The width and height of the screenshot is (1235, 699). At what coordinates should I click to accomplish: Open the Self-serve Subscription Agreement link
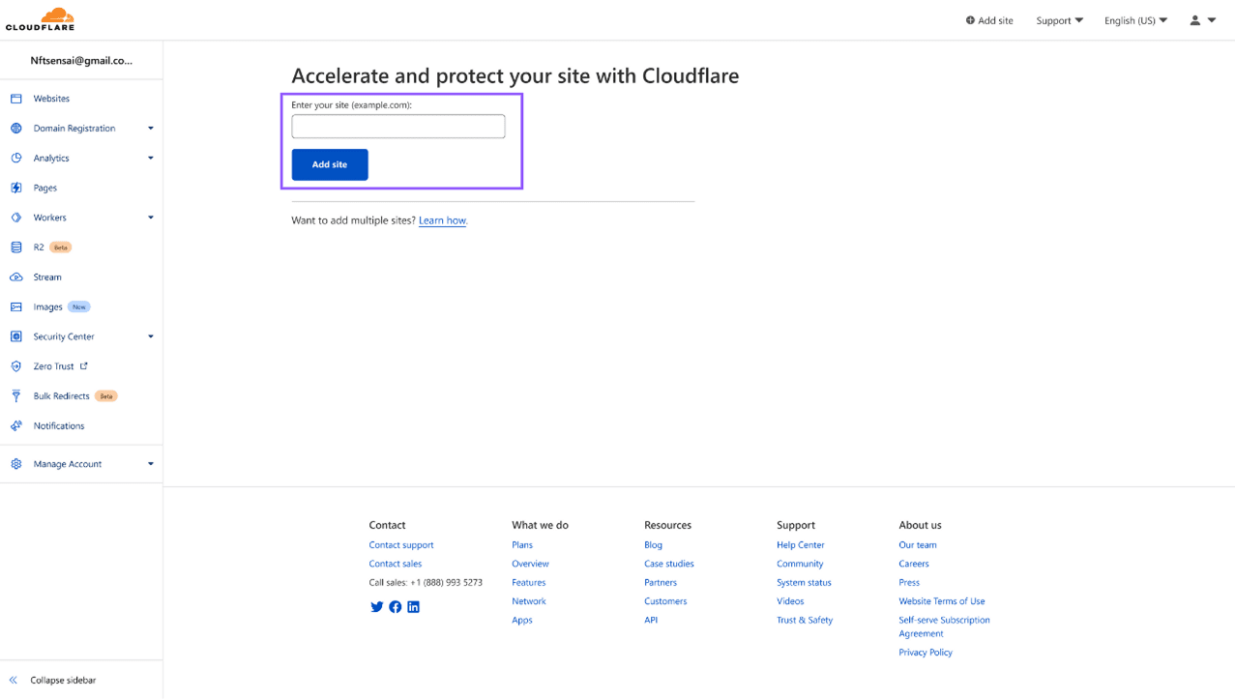(944, 626)
